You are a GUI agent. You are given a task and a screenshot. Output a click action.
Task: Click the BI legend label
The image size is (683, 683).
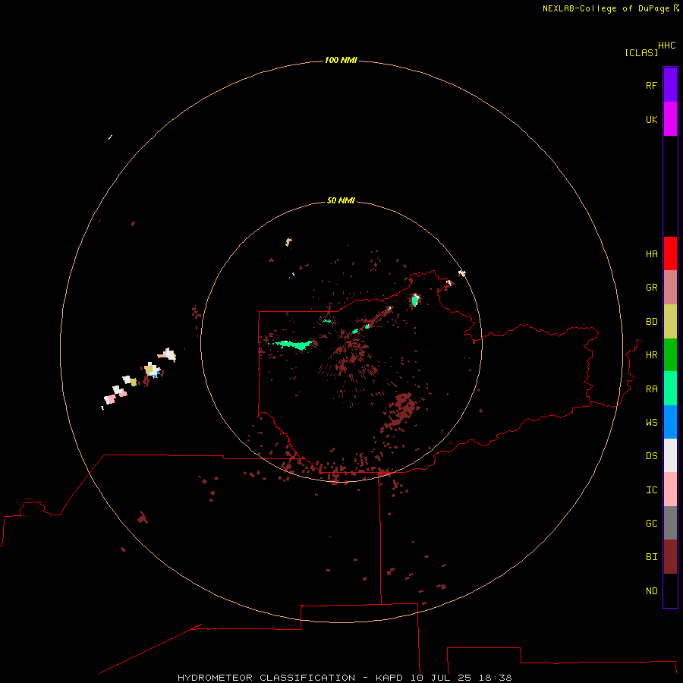pyautogui.click(x=651, y=557)
